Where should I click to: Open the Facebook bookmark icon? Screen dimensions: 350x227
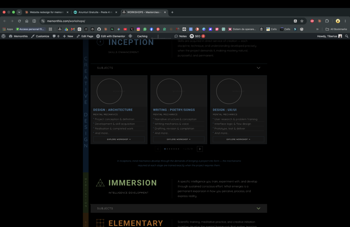click(x=151, y=29)
